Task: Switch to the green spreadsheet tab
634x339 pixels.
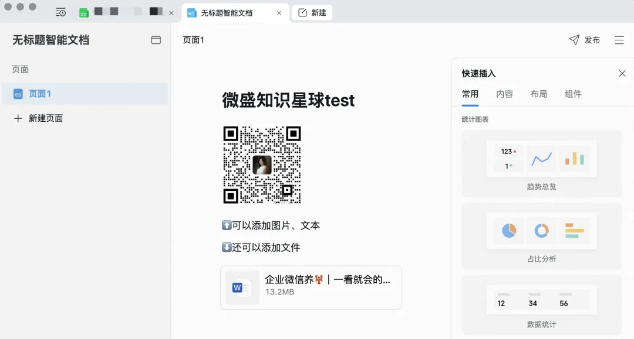Action: pyautogui.click(x=84, y=13)
